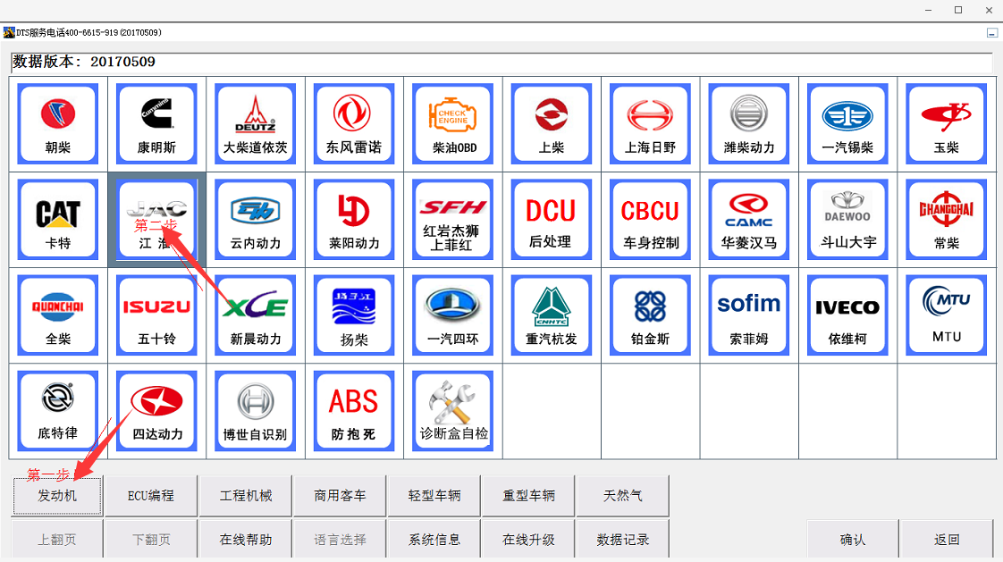The image size is (1003, 562).
Task: Switch to the 轻型车辆 tab
Action: tap(434, 496)
